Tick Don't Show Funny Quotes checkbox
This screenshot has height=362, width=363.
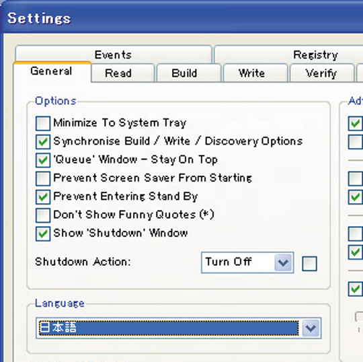[x=43, y=215]
